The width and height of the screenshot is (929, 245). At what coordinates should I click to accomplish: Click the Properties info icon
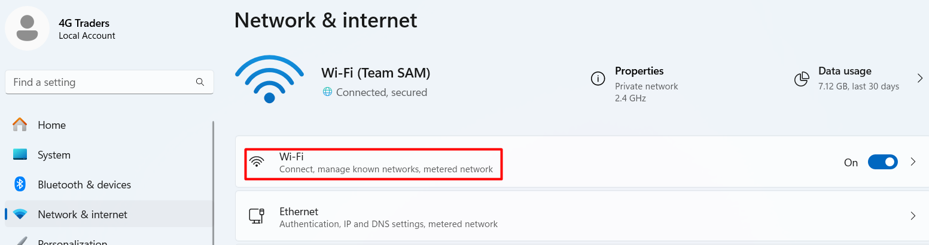pyautogui.click(x=597, y=79)
